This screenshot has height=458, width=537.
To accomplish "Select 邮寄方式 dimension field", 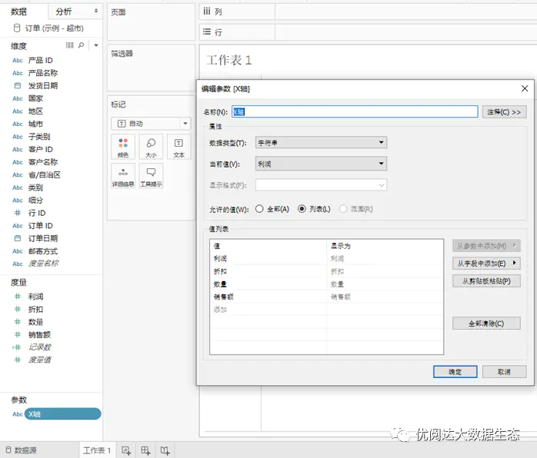I will point(43,251).
